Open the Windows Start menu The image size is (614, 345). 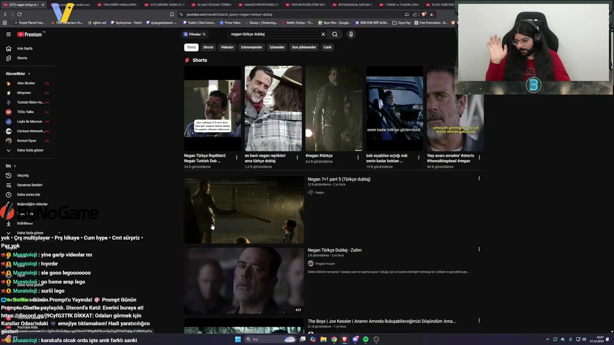(x=237, y=339)
